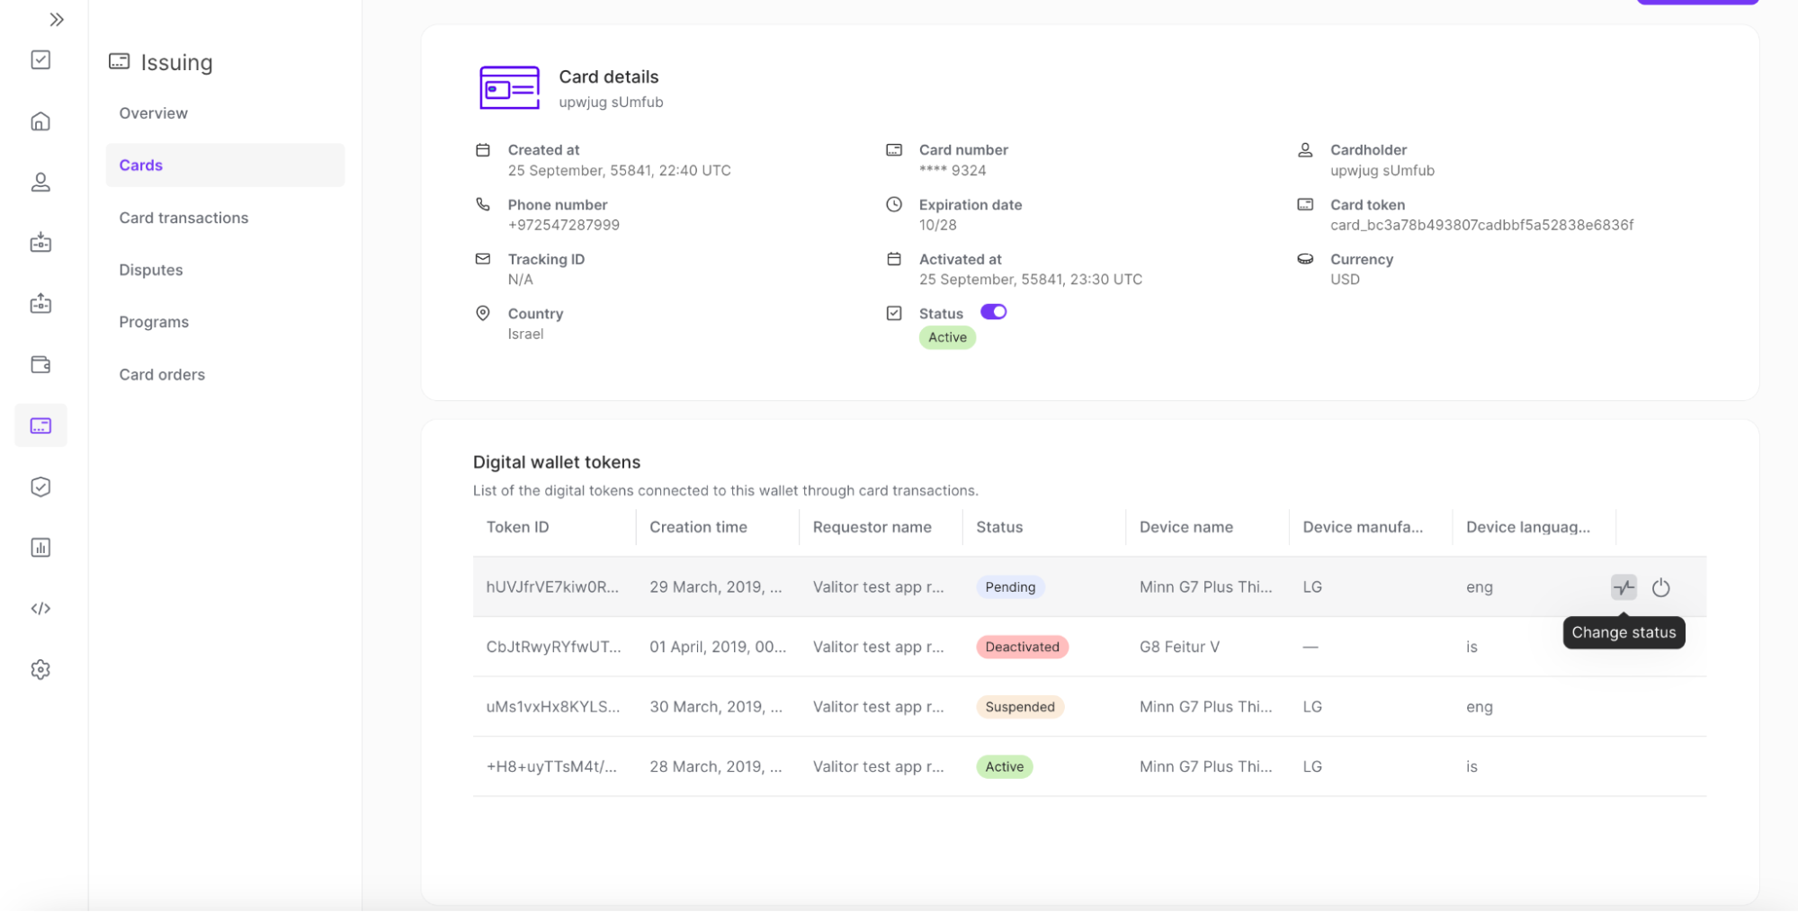Collapse the sidebar with the double-chevron
Screen dimensions: 1798x912
pos(57,19)
